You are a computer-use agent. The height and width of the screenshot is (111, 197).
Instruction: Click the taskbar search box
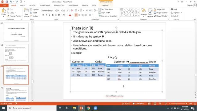[x=32, y=108]
